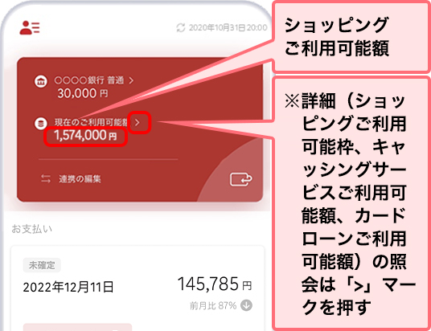Click the coin stack icon

(x=41, y=123)
